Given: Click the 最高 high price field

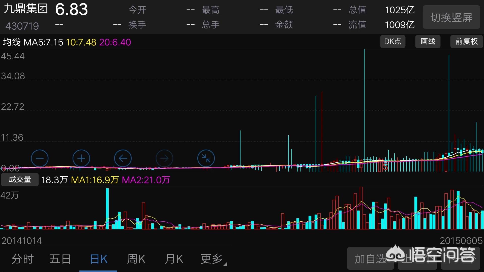Looking at the screenshot, I should click(235, 10).
